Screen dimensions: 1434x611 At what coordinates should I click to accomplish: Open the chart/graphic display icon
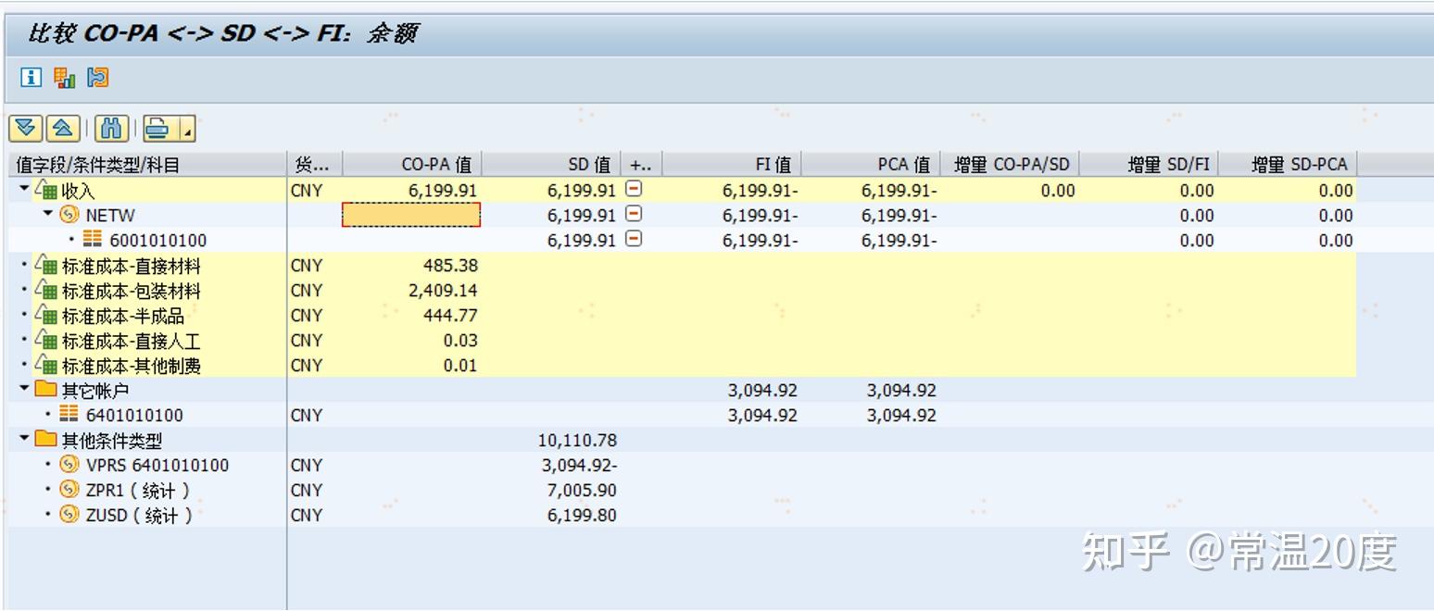tap(65, 79)
